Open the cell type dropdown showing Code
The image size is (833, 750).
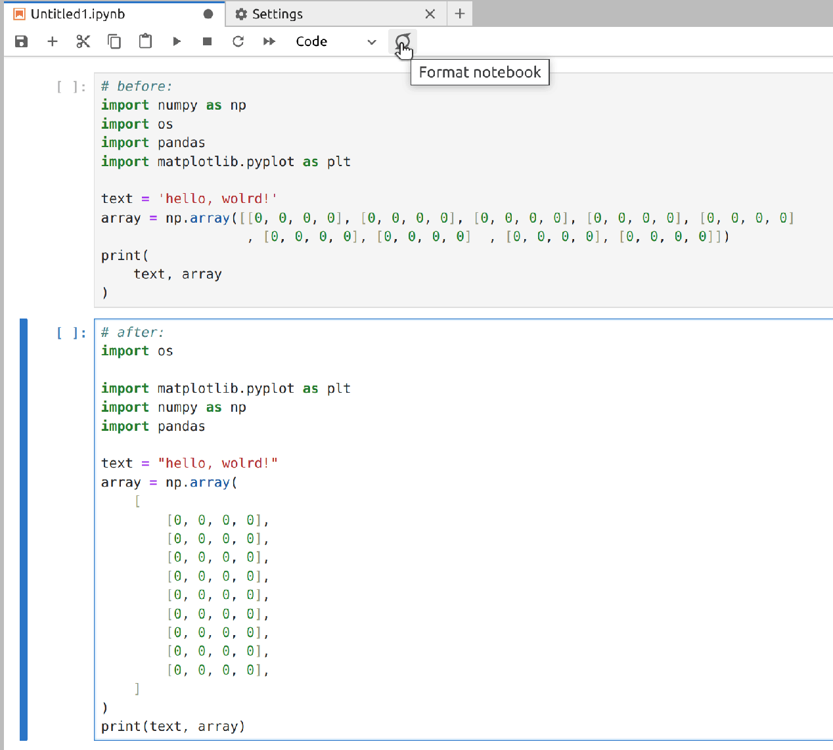point(337,41)
